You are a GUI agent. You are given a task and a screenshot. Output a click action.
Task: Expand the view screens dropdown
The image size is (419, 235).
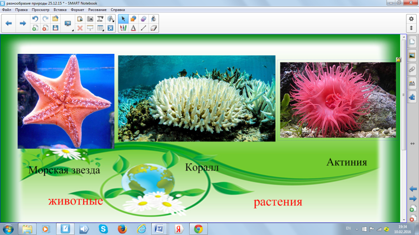tap(69, 24)
